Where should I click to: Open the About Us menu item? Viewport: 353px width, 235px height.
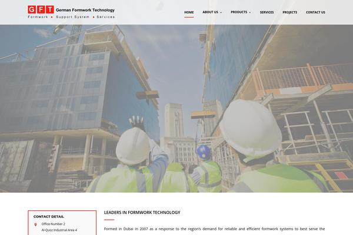point(210,12)
